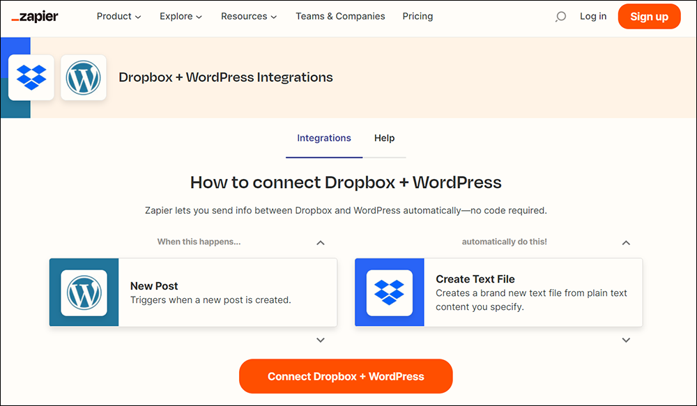Click the Zapier logo
The height and width of the screenshot is (406, 697).
[x=35, y=17]
